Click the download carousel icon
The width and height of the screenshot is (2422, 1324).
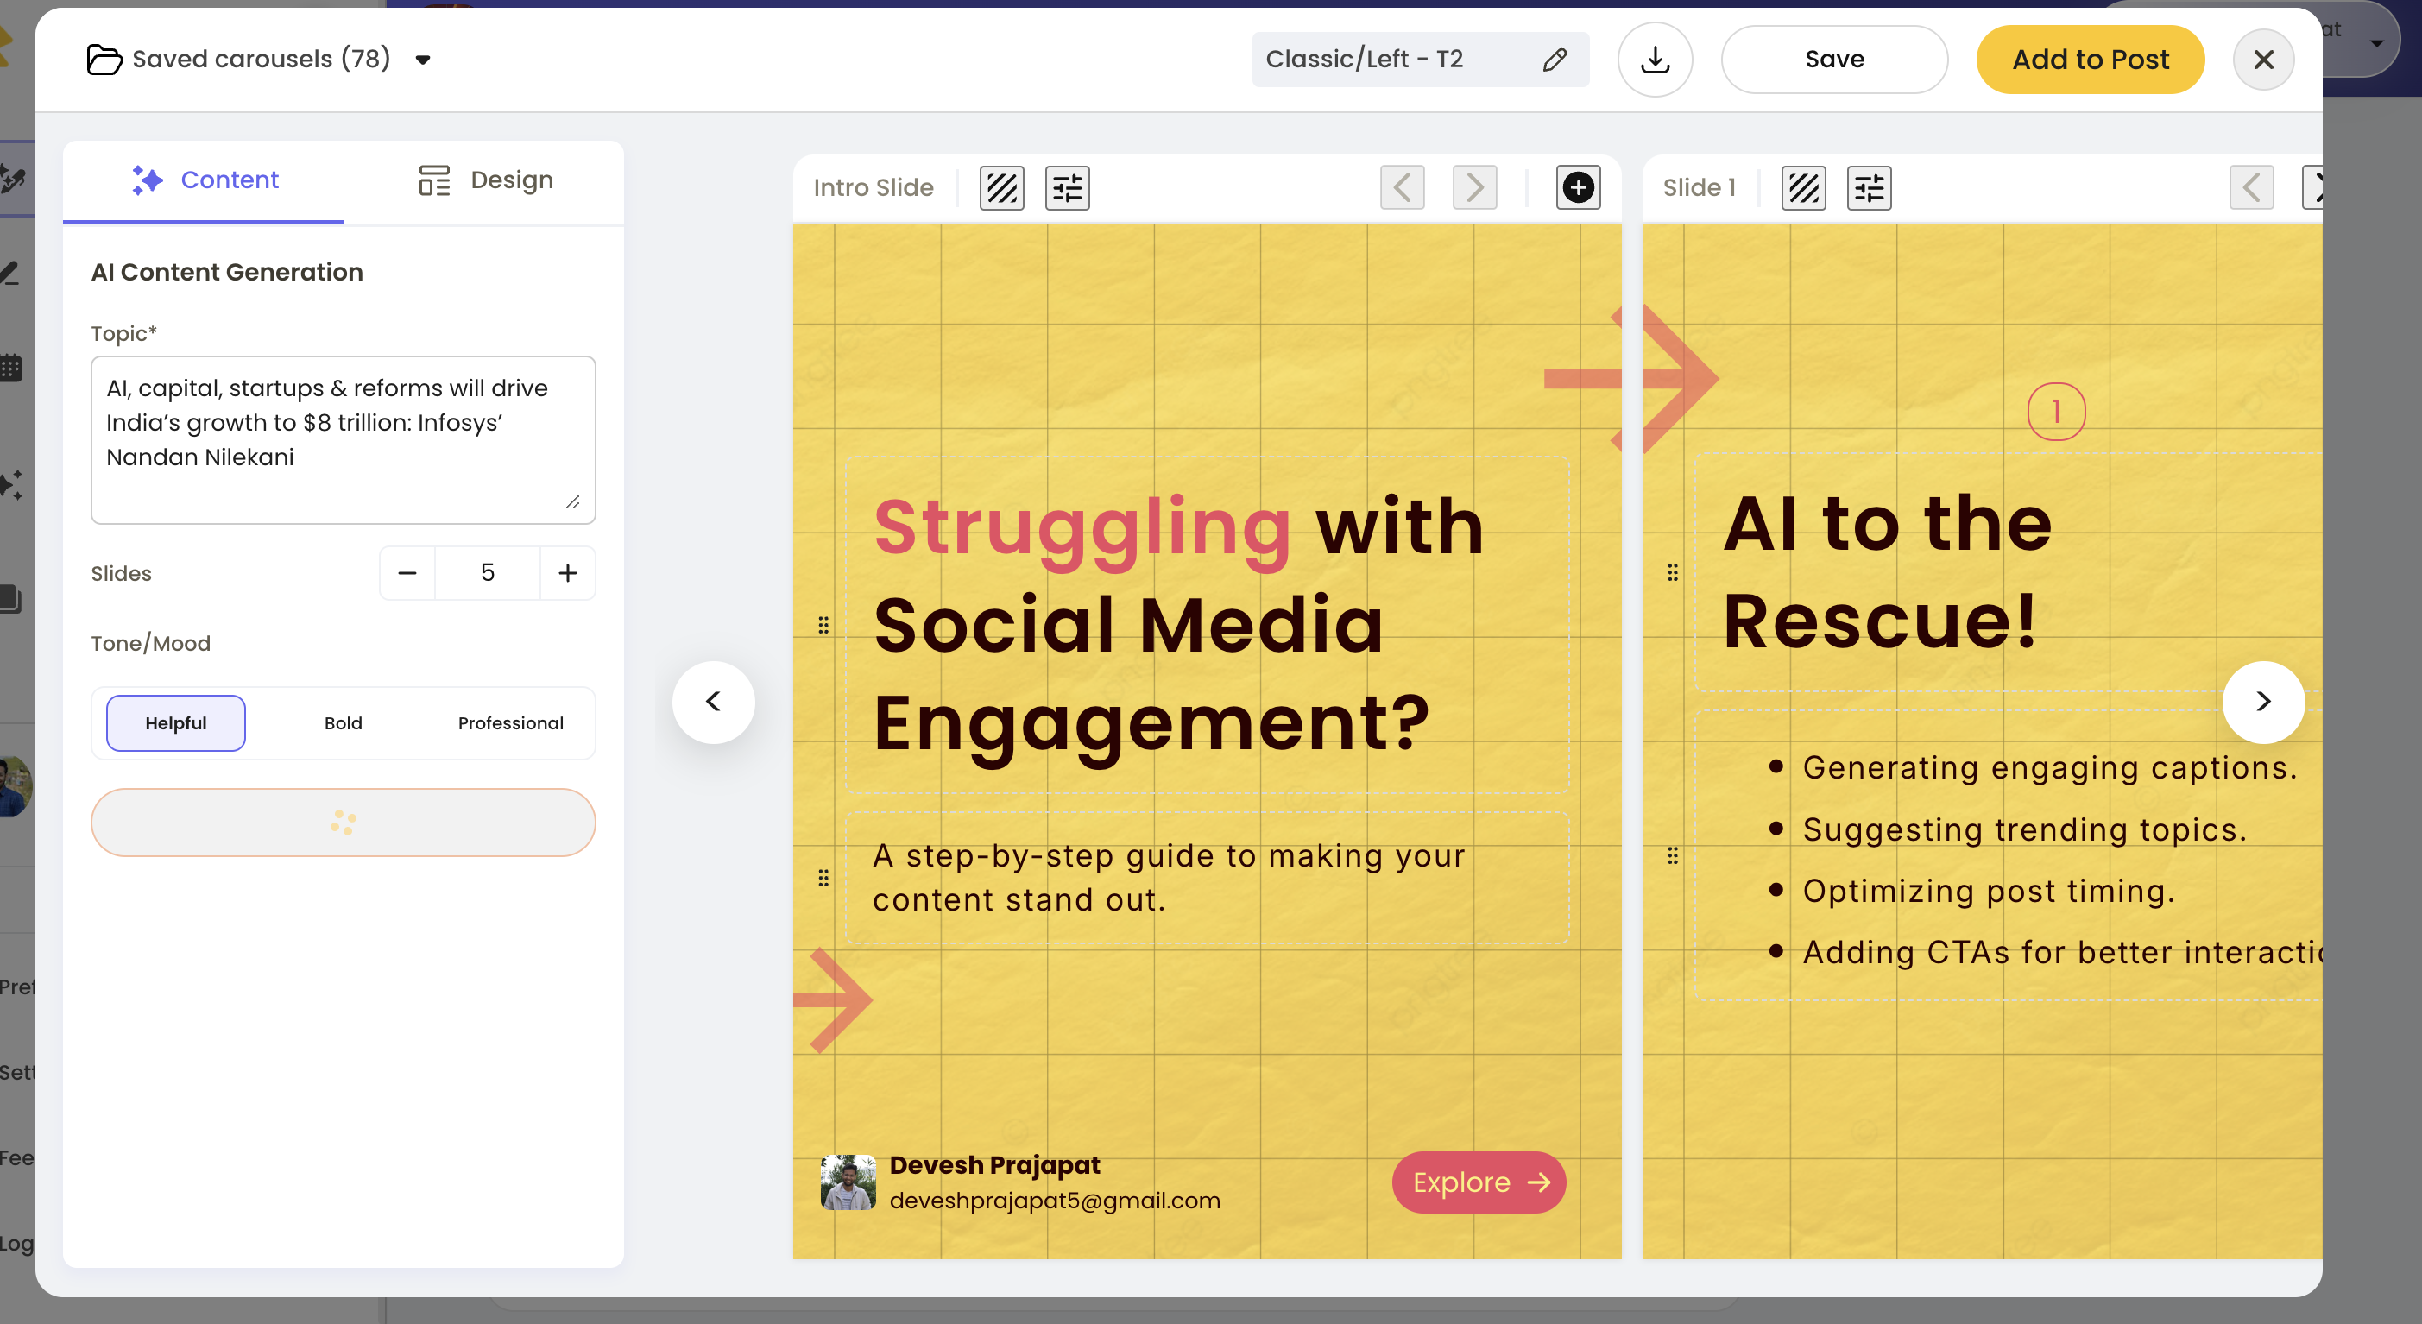pos(1655,60)
